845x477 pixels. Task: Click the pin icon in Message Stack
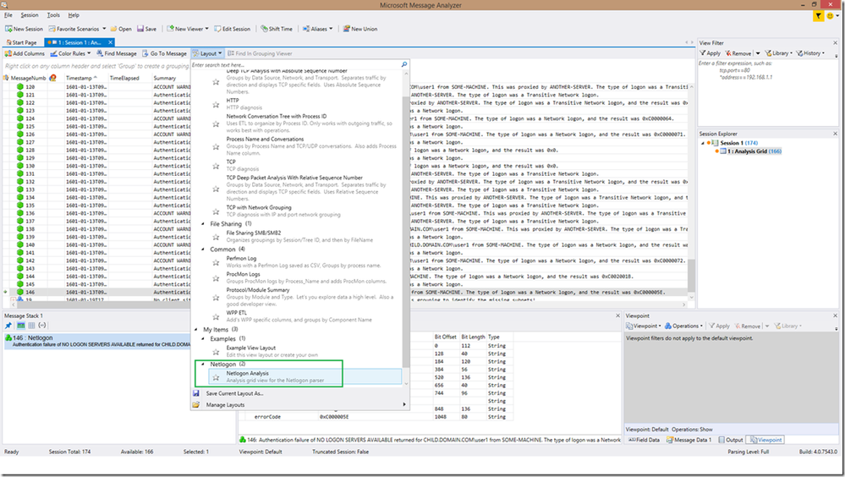[x=8, y=326]
